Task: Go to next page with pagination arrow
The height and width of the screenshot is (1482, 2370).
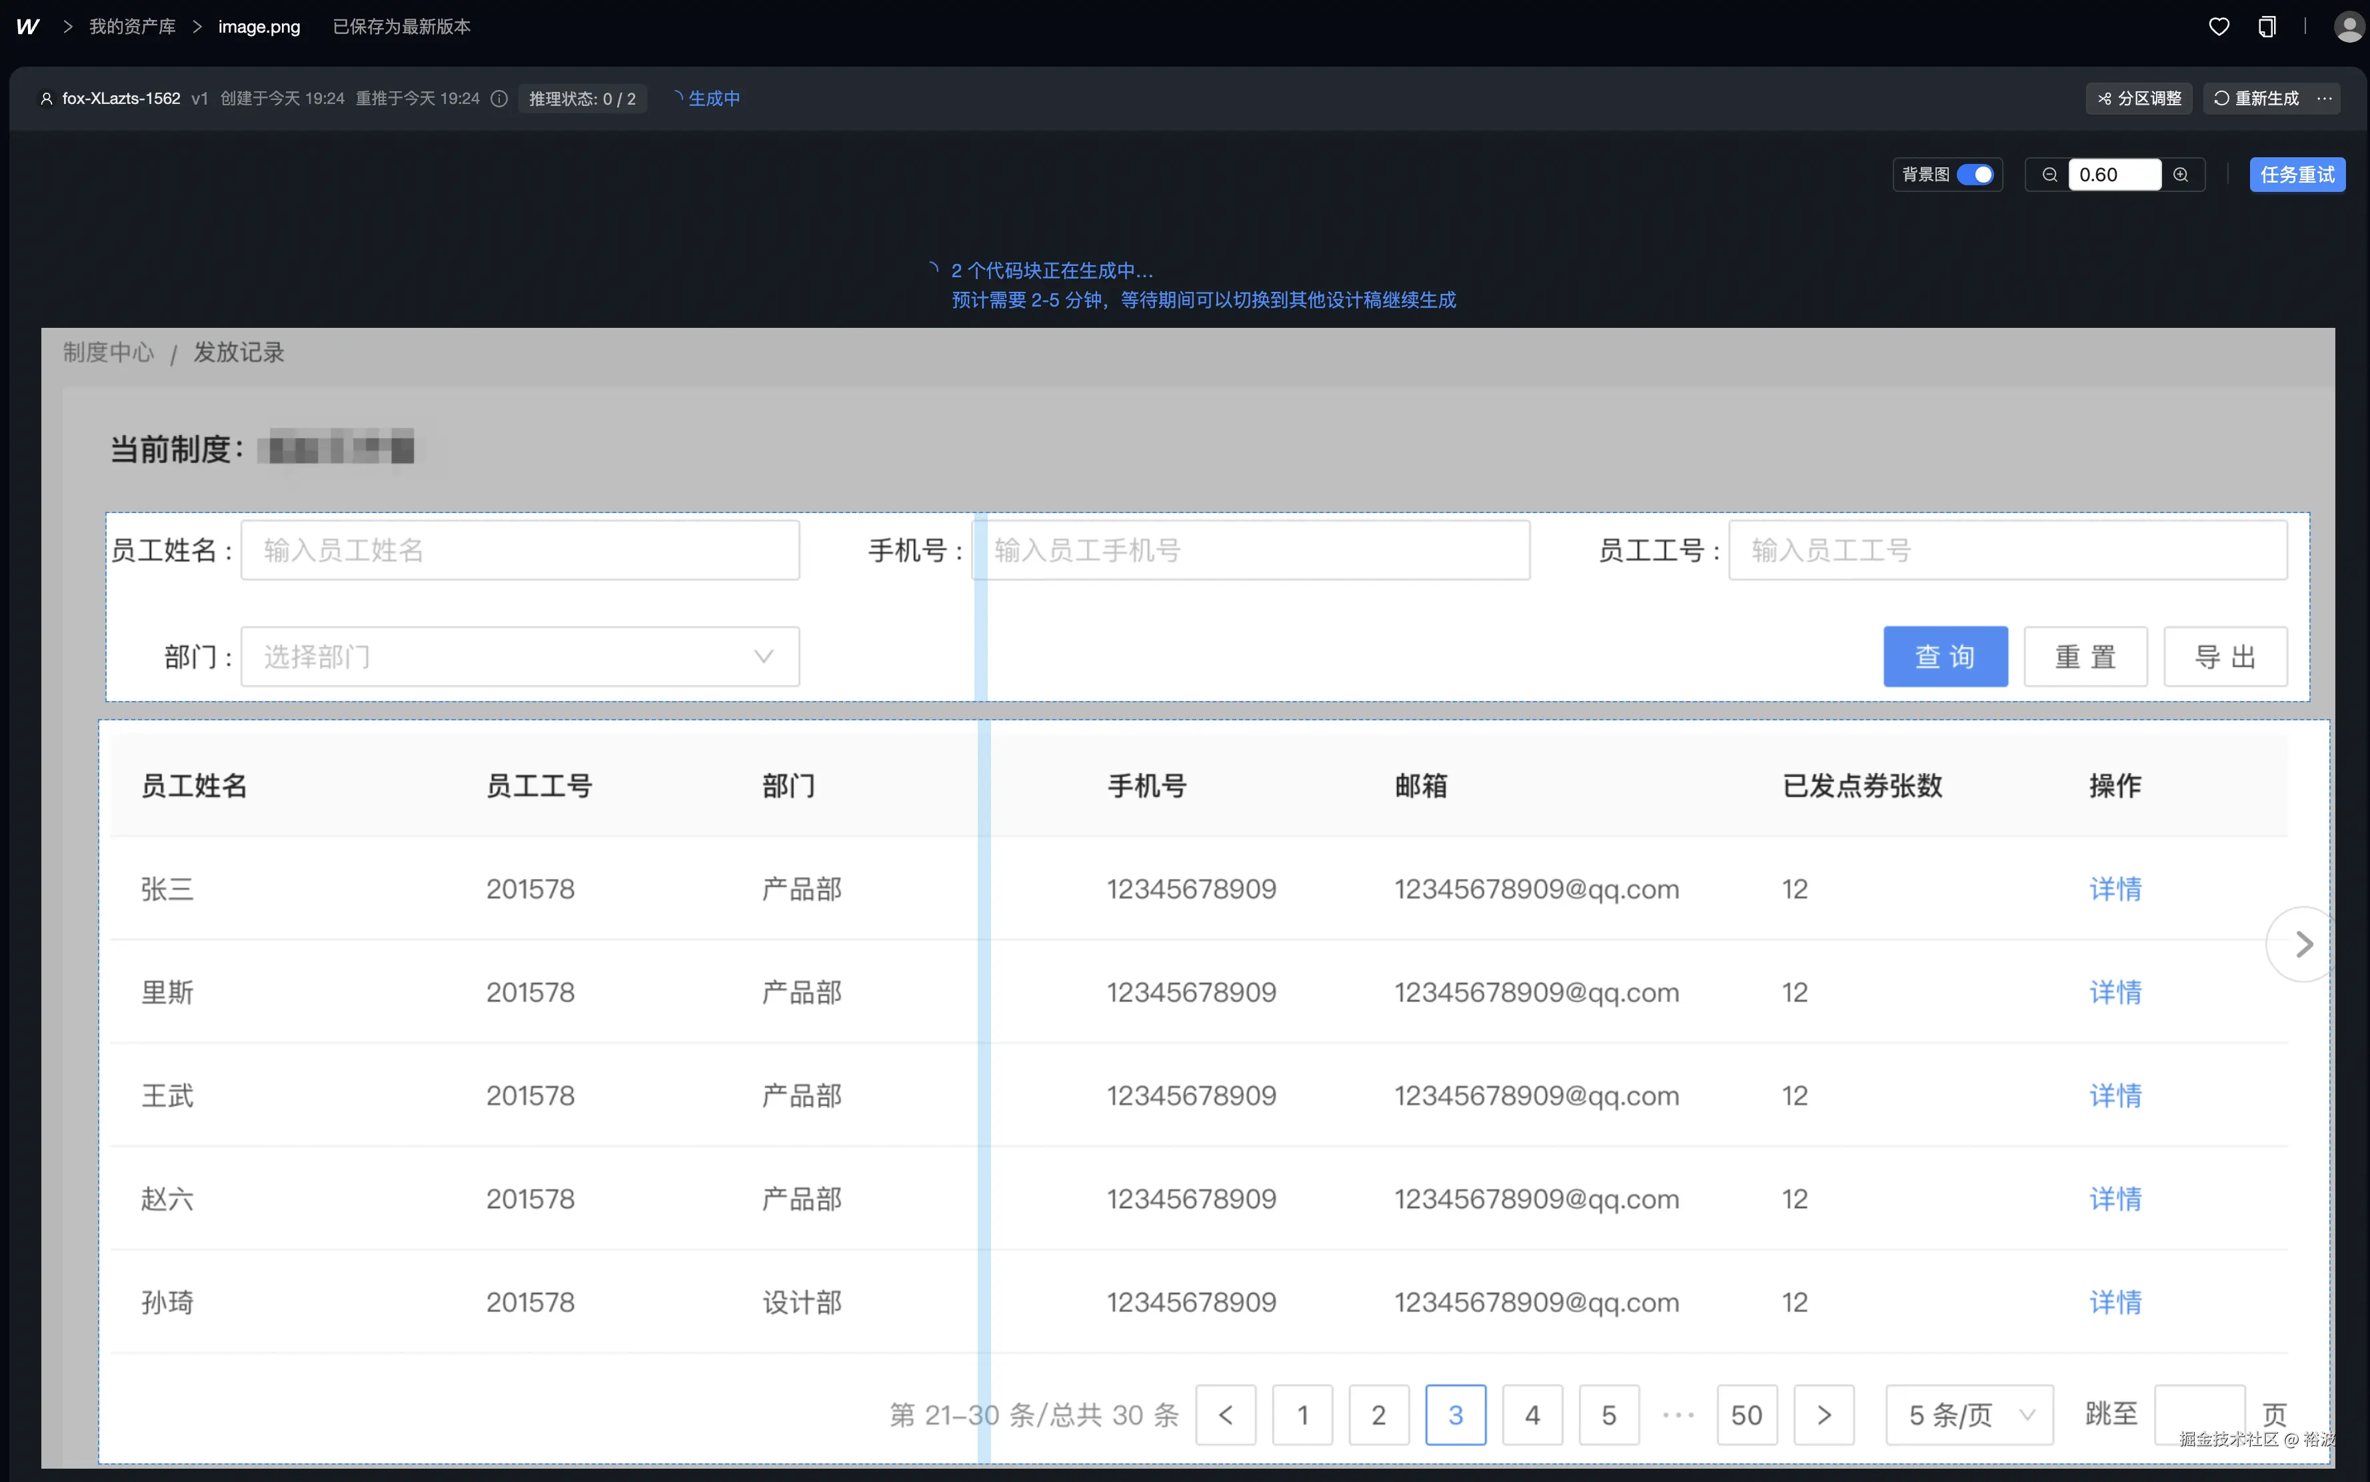Action: [1823, 1415]
